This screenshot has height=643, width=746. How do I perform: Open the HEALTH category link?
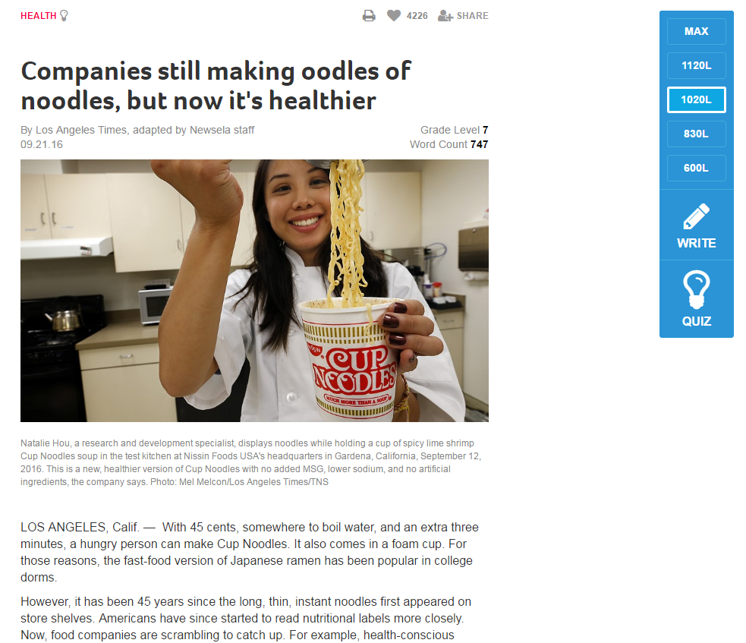point(39,16)
